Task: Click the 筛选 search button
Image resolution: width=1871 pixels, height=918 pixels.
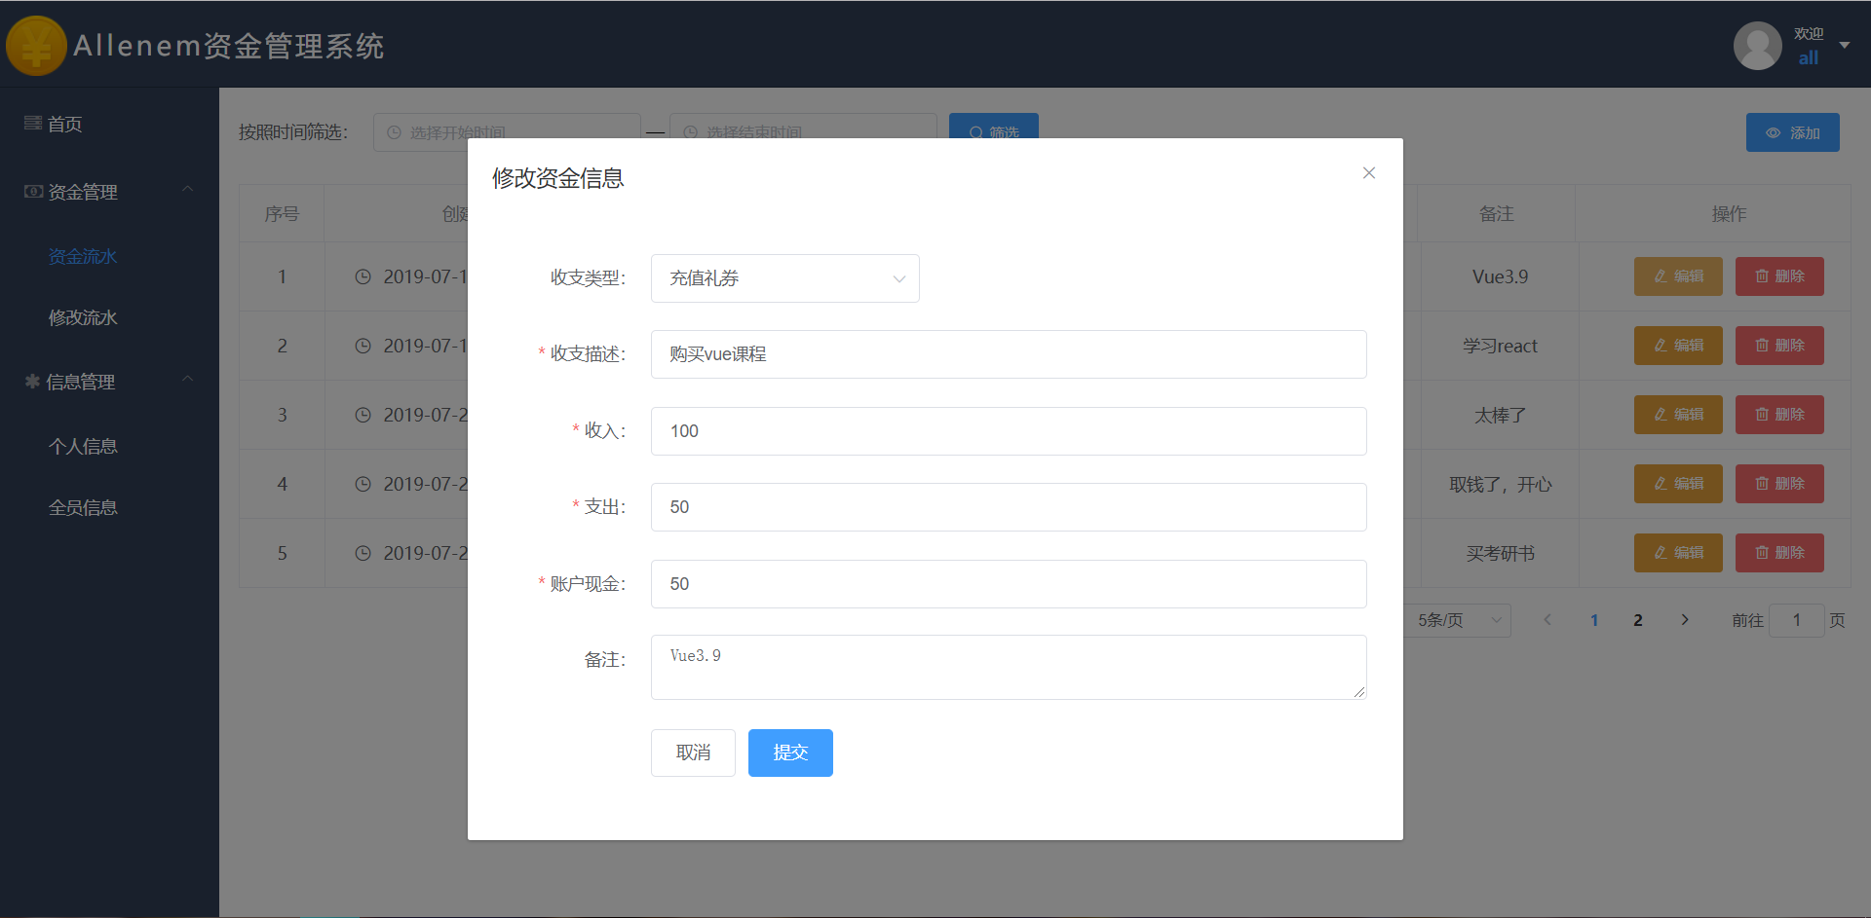Action: click(993, 127)
